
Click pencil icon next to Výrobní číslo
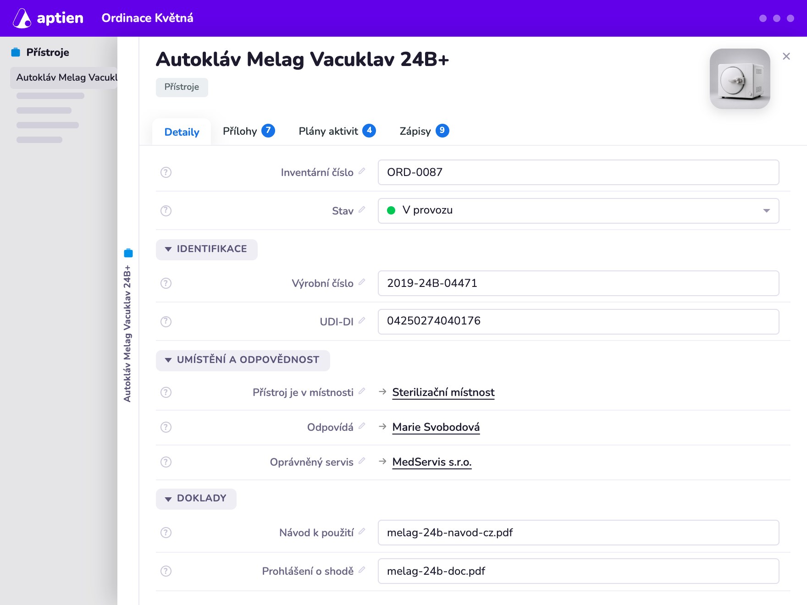(362, 282)
